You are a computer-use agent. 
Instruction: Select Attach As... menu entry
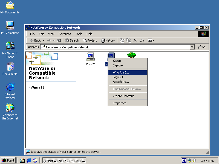pos(128,82)
